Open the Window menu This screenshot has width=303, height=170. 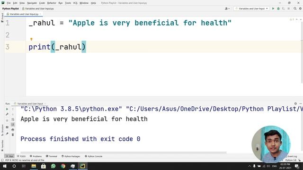[84, 3]
